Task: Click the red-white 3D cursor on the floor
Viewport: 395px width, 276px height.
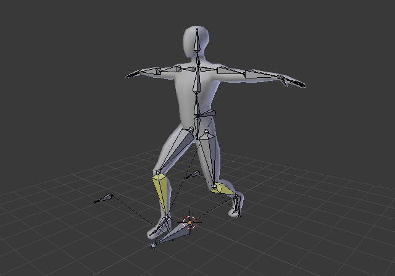Action: pyautogui.click(x=190, y=222)
